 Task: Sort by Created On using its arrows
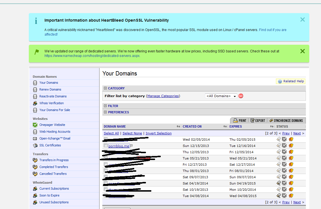(225, 127)
